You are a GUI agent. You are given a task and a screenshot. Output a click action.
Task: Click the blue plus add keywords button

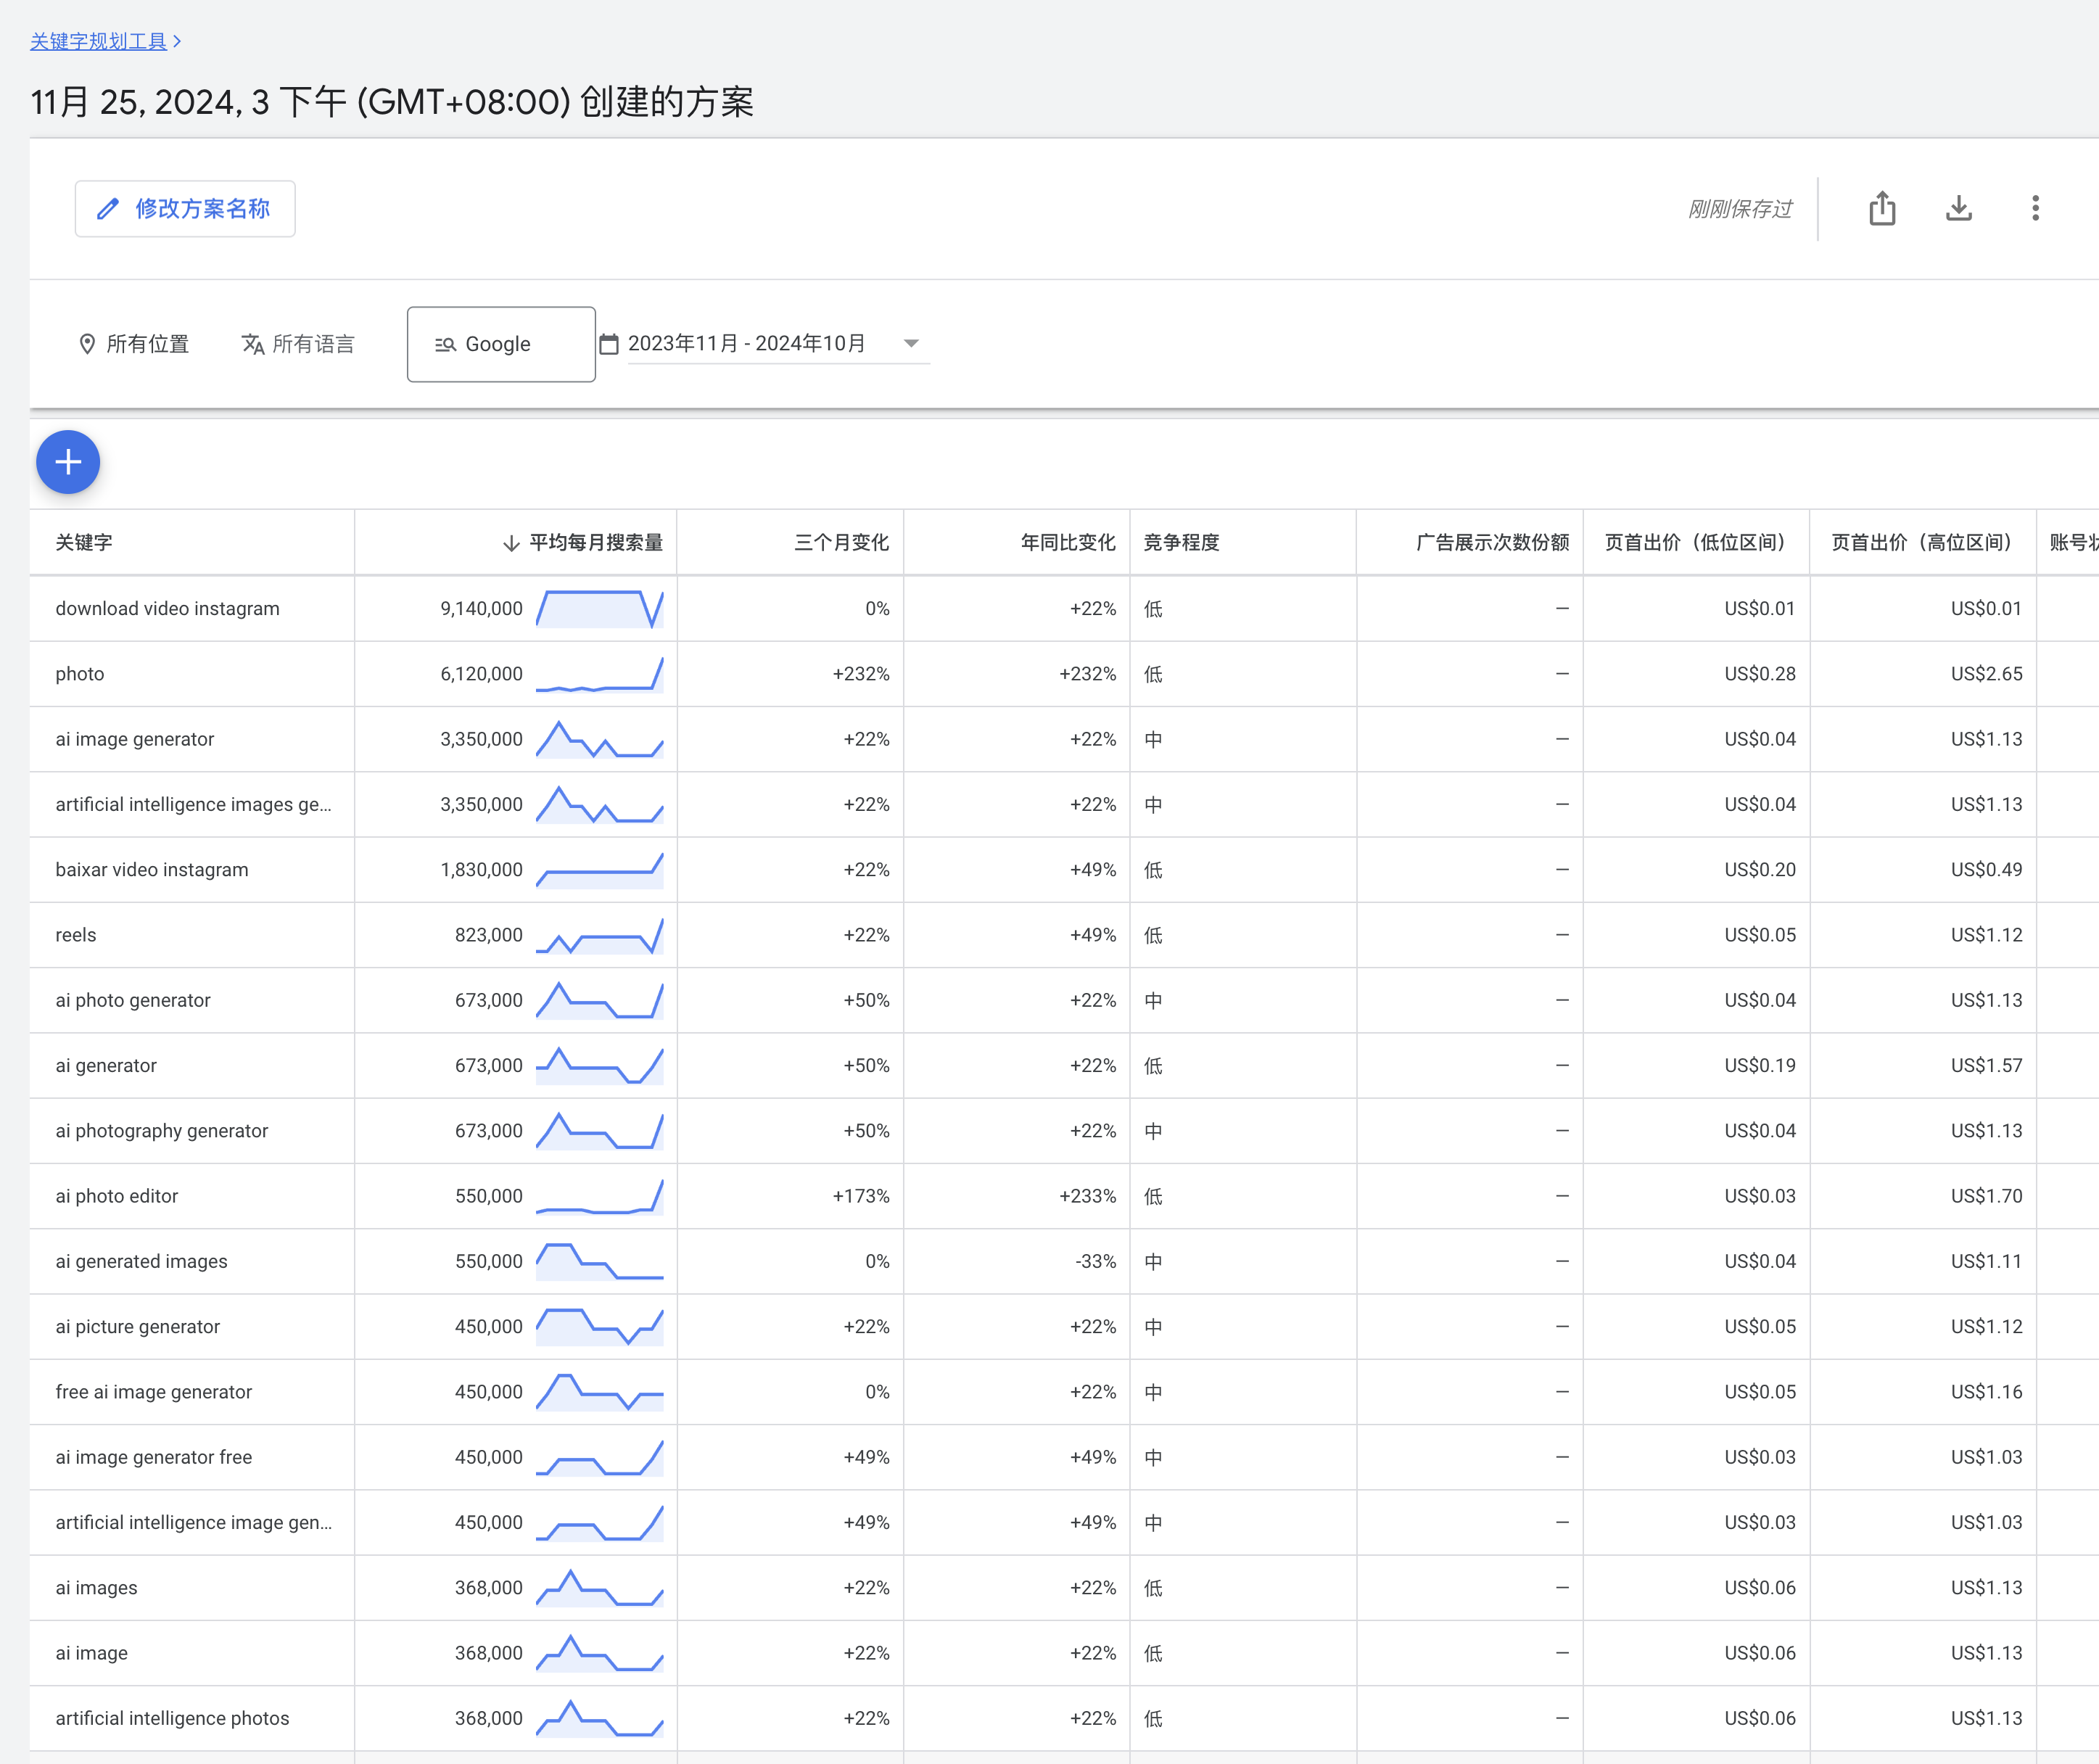point(68,462)
